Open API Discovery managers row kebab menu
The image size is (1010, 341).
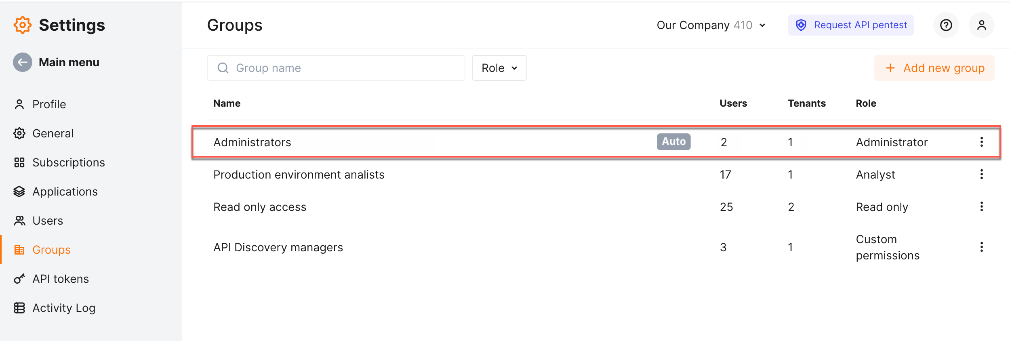[981, 247]
